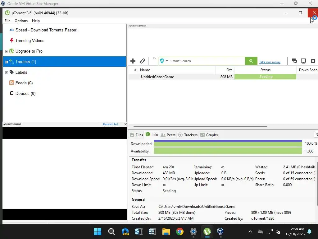Click the Labels tag icon
This screenshot has height=239, width=318.
pos(12,72)
